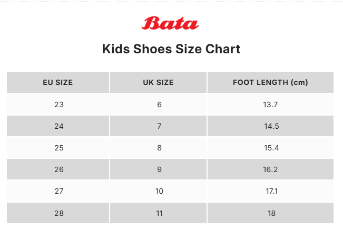Image resolution: width=343 pixels, height=228 pixels.
Task: Select the UK SIZE column header
Action: [158, 82]
